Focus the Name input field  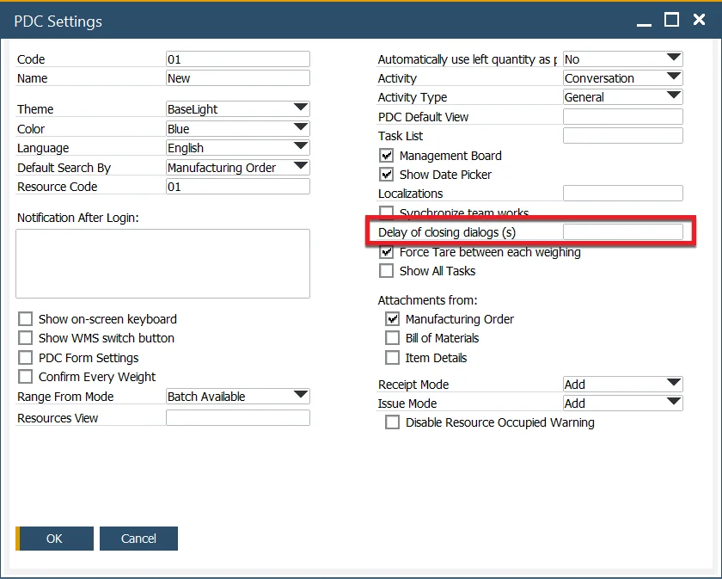tap(238, 78)
